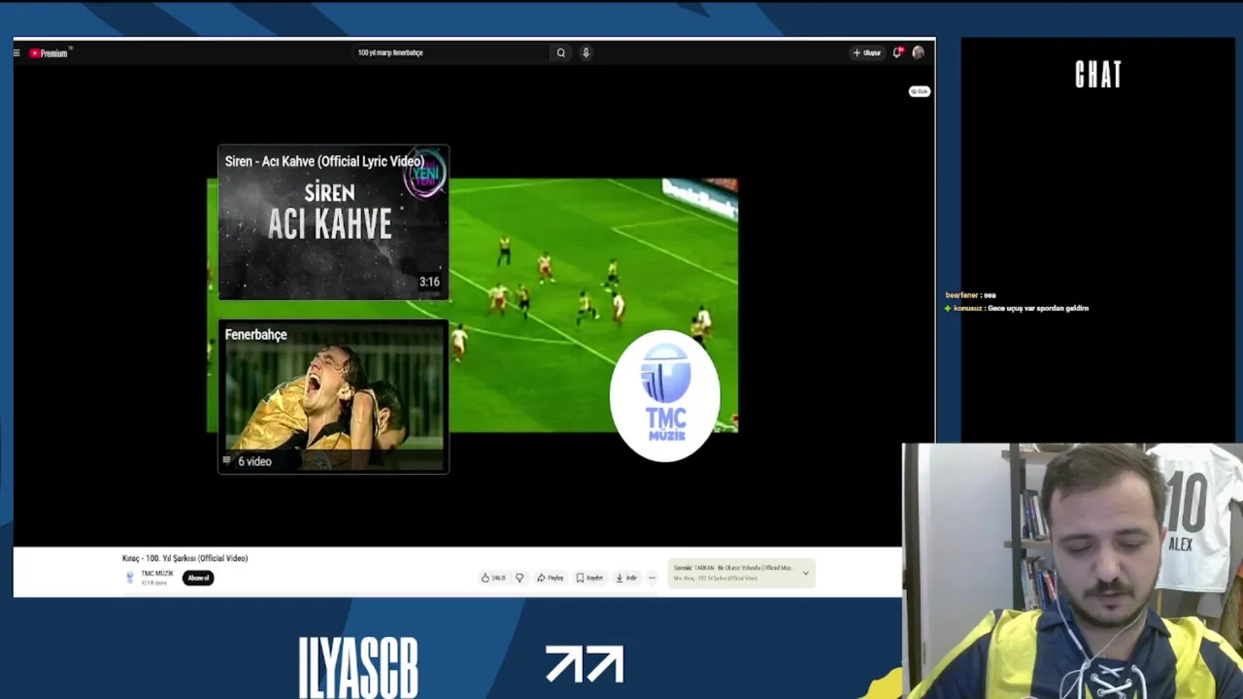Download the video with İndir
The width and height of the screenshot is (1243, 699).
point(626,578)
